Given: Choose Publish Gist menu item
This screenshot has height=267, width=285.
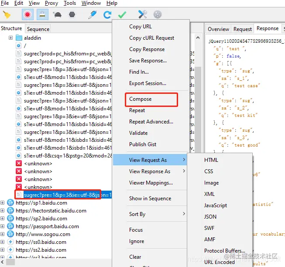Looking at the screenshot, I should (143, 144).
